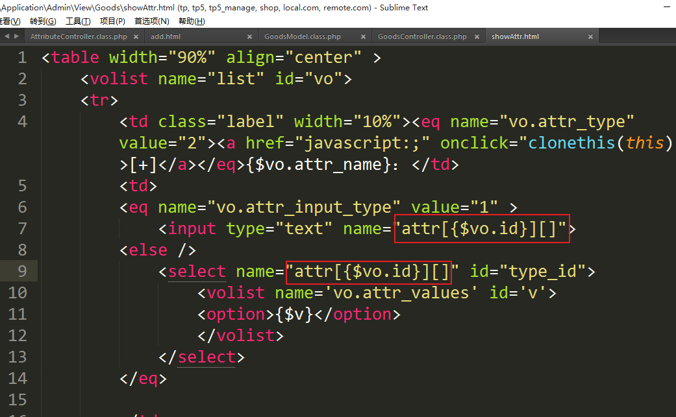676x417 pixels.
Task: Switch to the AttributeController.class.php tab
Action: coord(79,37)
